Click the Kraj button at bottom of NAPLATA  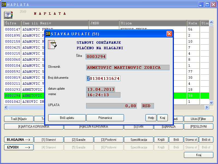point(199,155)
